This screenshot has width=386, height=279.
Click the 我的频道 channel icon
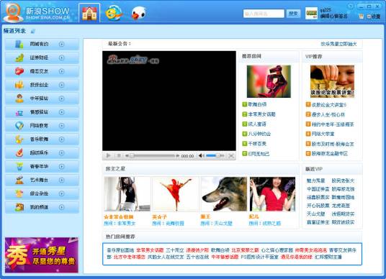point(19,207)
